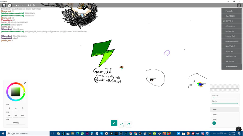Image resolution: width=243 pixels, height=136 pixels.
Task: Edit the blue RGB value field
Action: click(22, 108)
